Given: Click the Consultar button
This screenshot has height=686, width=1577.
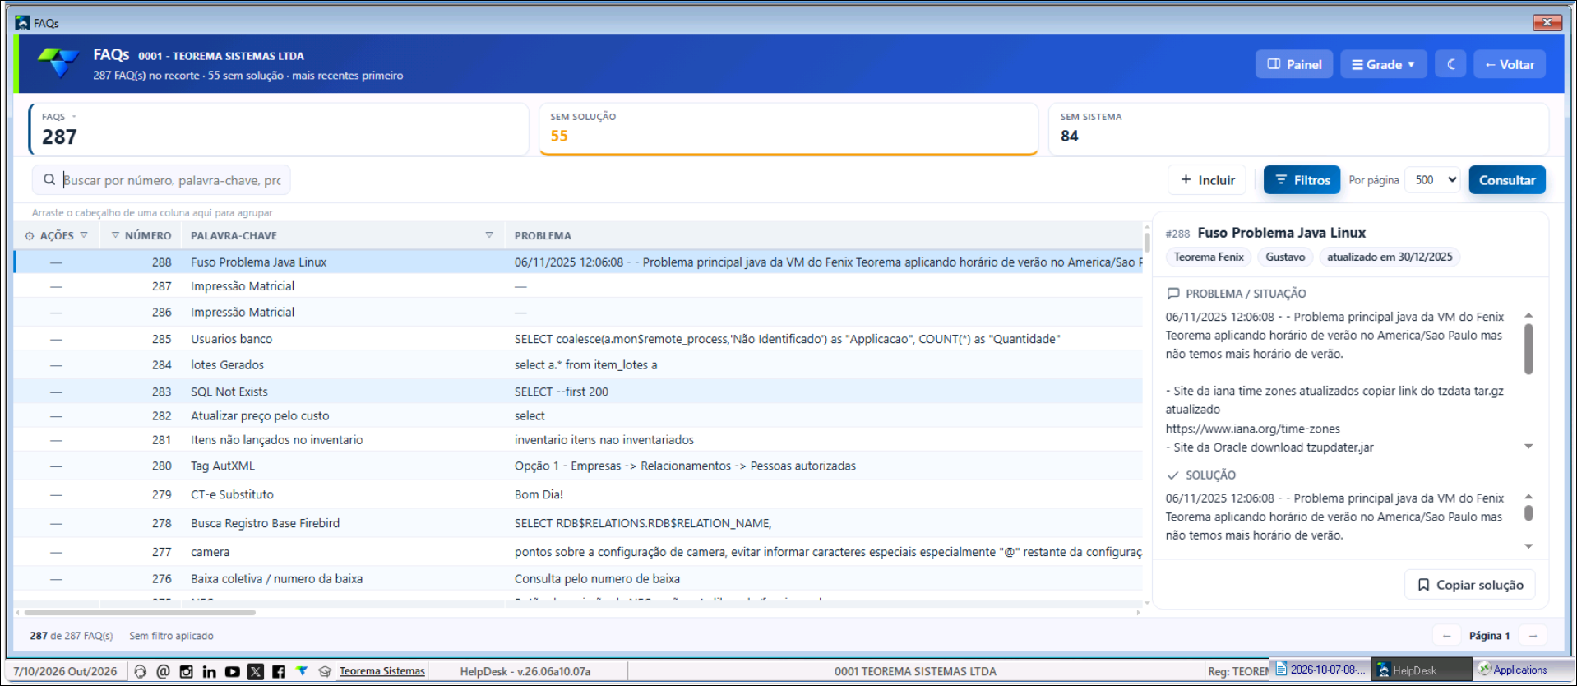Looking at the screenshot, I should (x=1507, y=180).
